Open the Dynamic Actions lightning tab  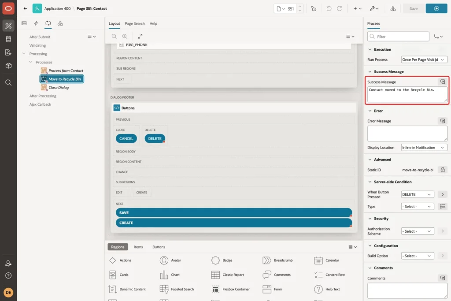pos(36,23)
